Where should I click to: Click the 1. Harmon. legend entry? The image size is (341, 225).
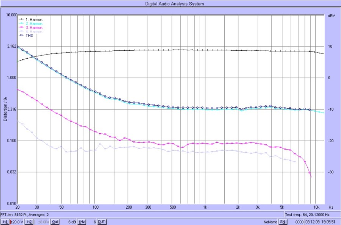click(34, 19)
